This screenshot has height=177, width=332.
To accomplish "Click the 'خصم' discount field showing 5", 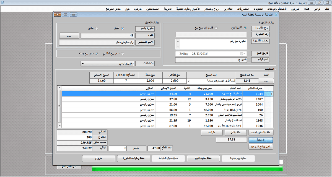I will [x=118, y=148].
